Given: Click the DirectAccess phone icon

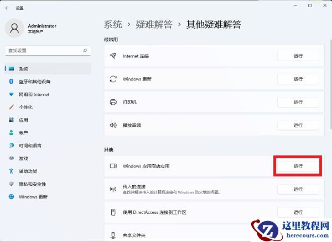Looking at the screenshot, I should (x=113, y=212).
